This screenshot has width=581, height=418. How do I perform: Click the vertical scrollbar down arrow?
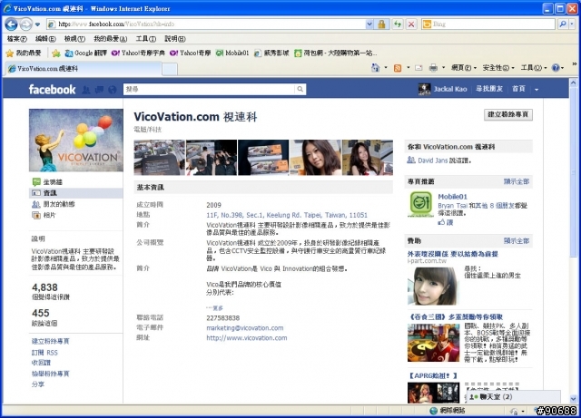coord(574,399)
